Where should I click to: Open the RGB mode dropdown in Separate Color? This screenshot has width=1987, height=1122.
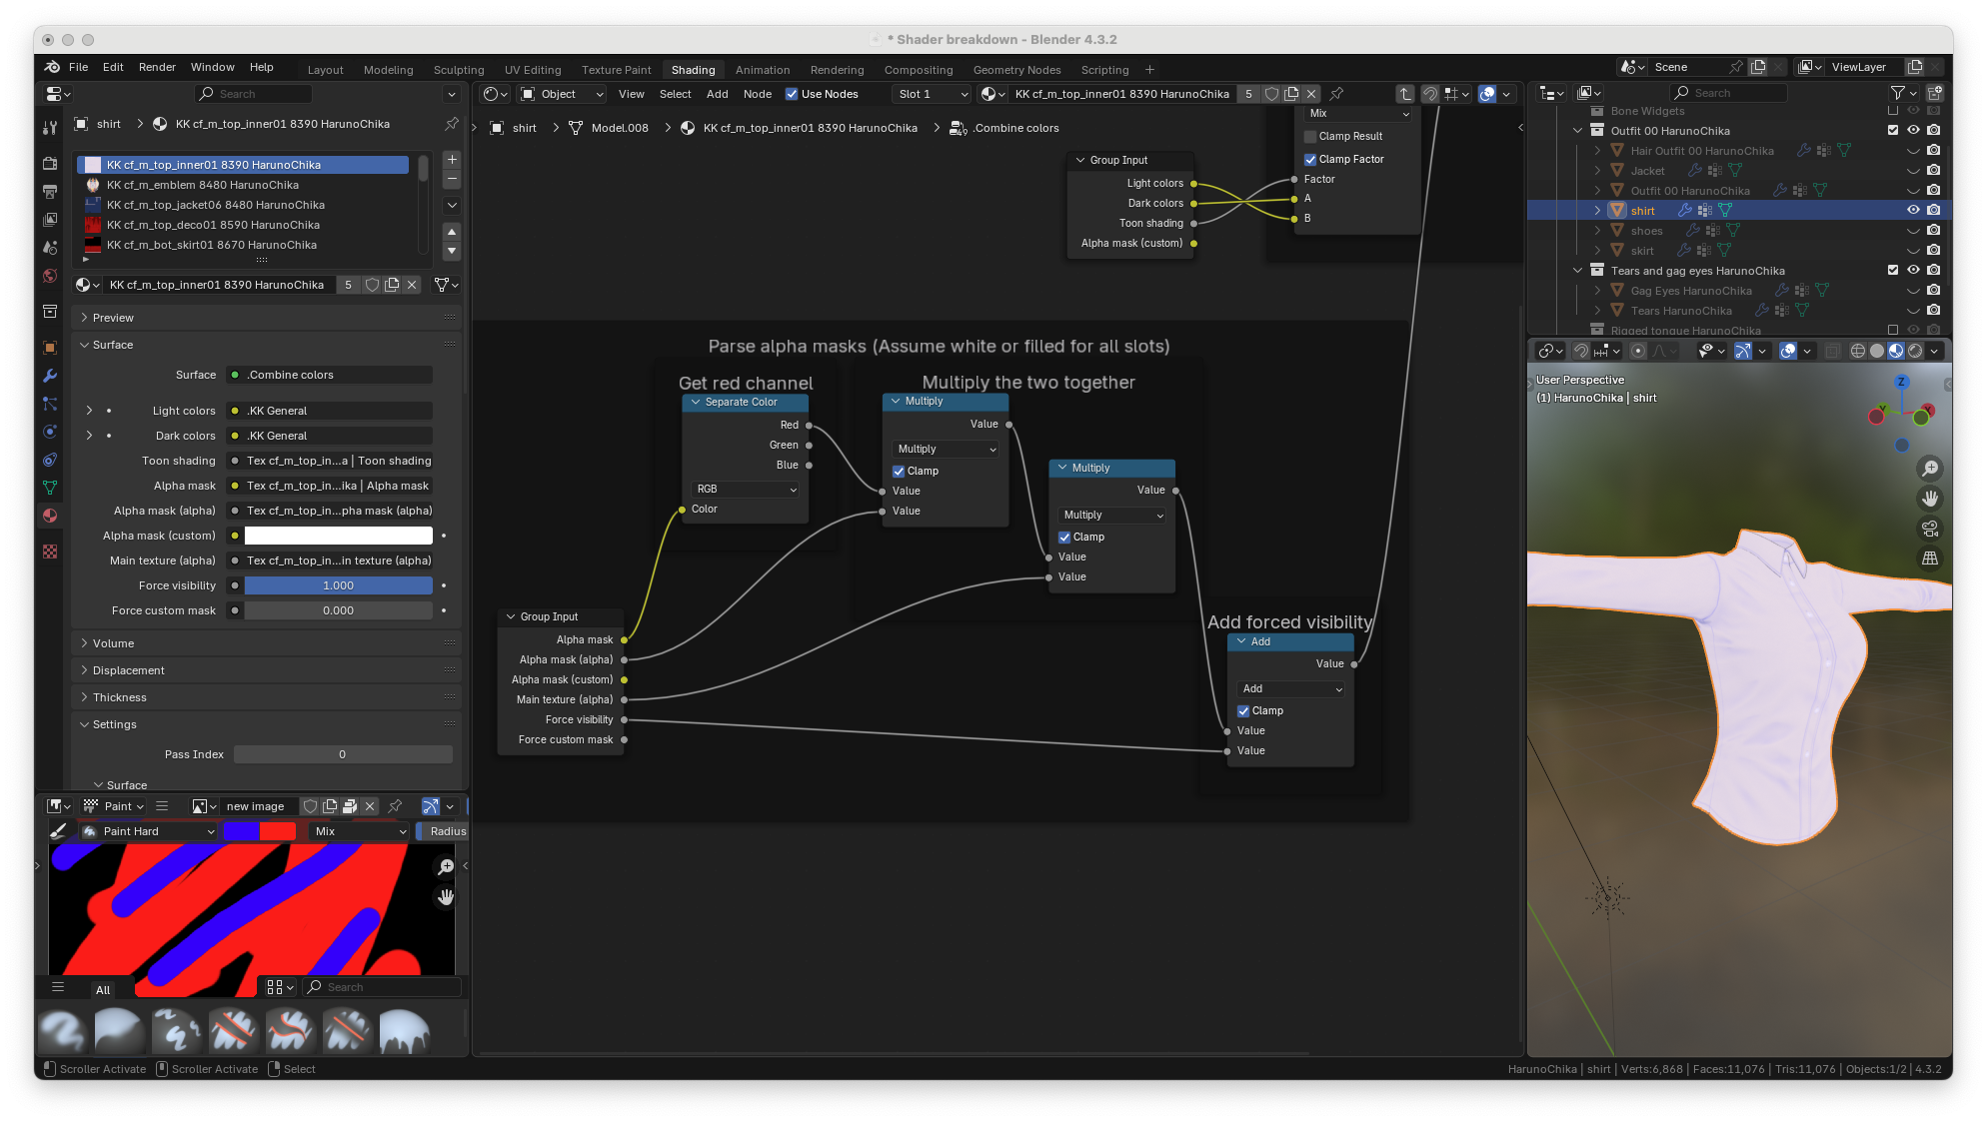pyautogui.click(x=746, y=490)
